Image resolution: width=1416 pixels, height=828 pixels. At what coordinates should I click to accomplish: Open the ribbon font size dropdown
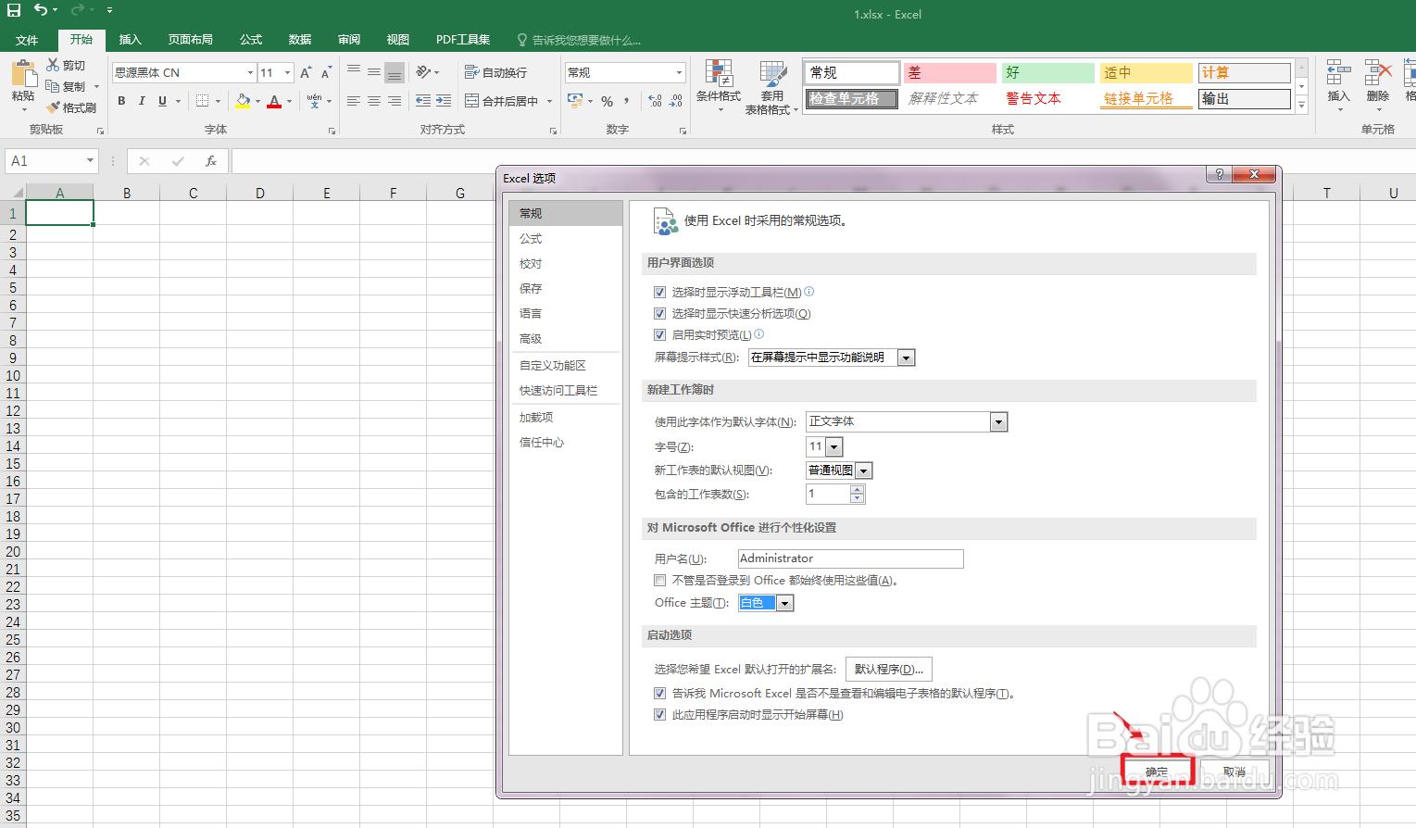tap(288, 72)
